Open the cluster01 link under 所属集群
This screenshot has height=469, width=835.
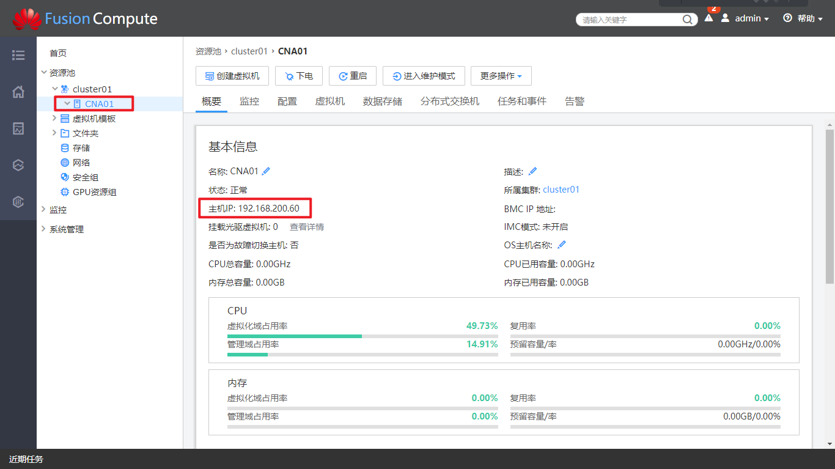(561, 190)
